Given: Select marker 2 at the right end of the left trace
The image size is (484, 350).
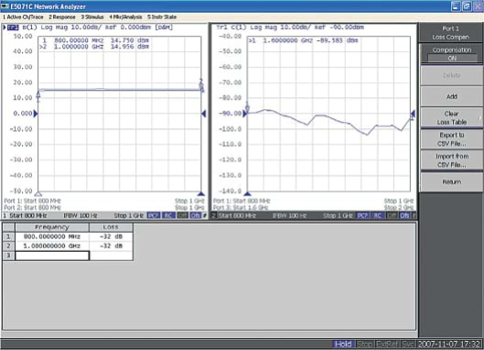Looking at the screenshot, I should [202, 85].
